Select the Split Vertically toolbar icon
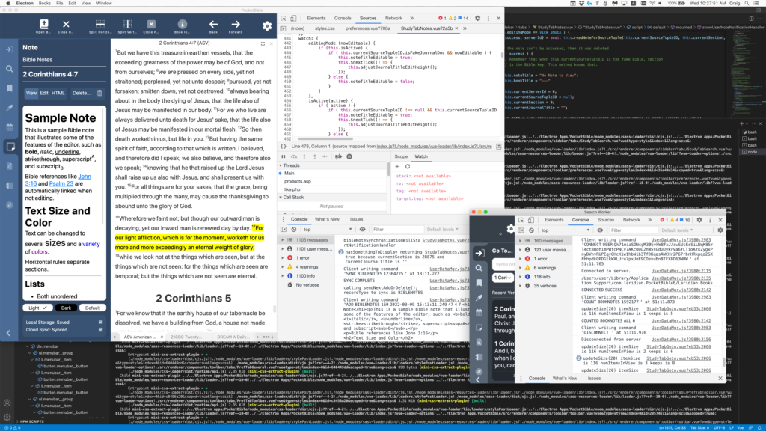Screen dimensions: 766x431 click(127, 25)
